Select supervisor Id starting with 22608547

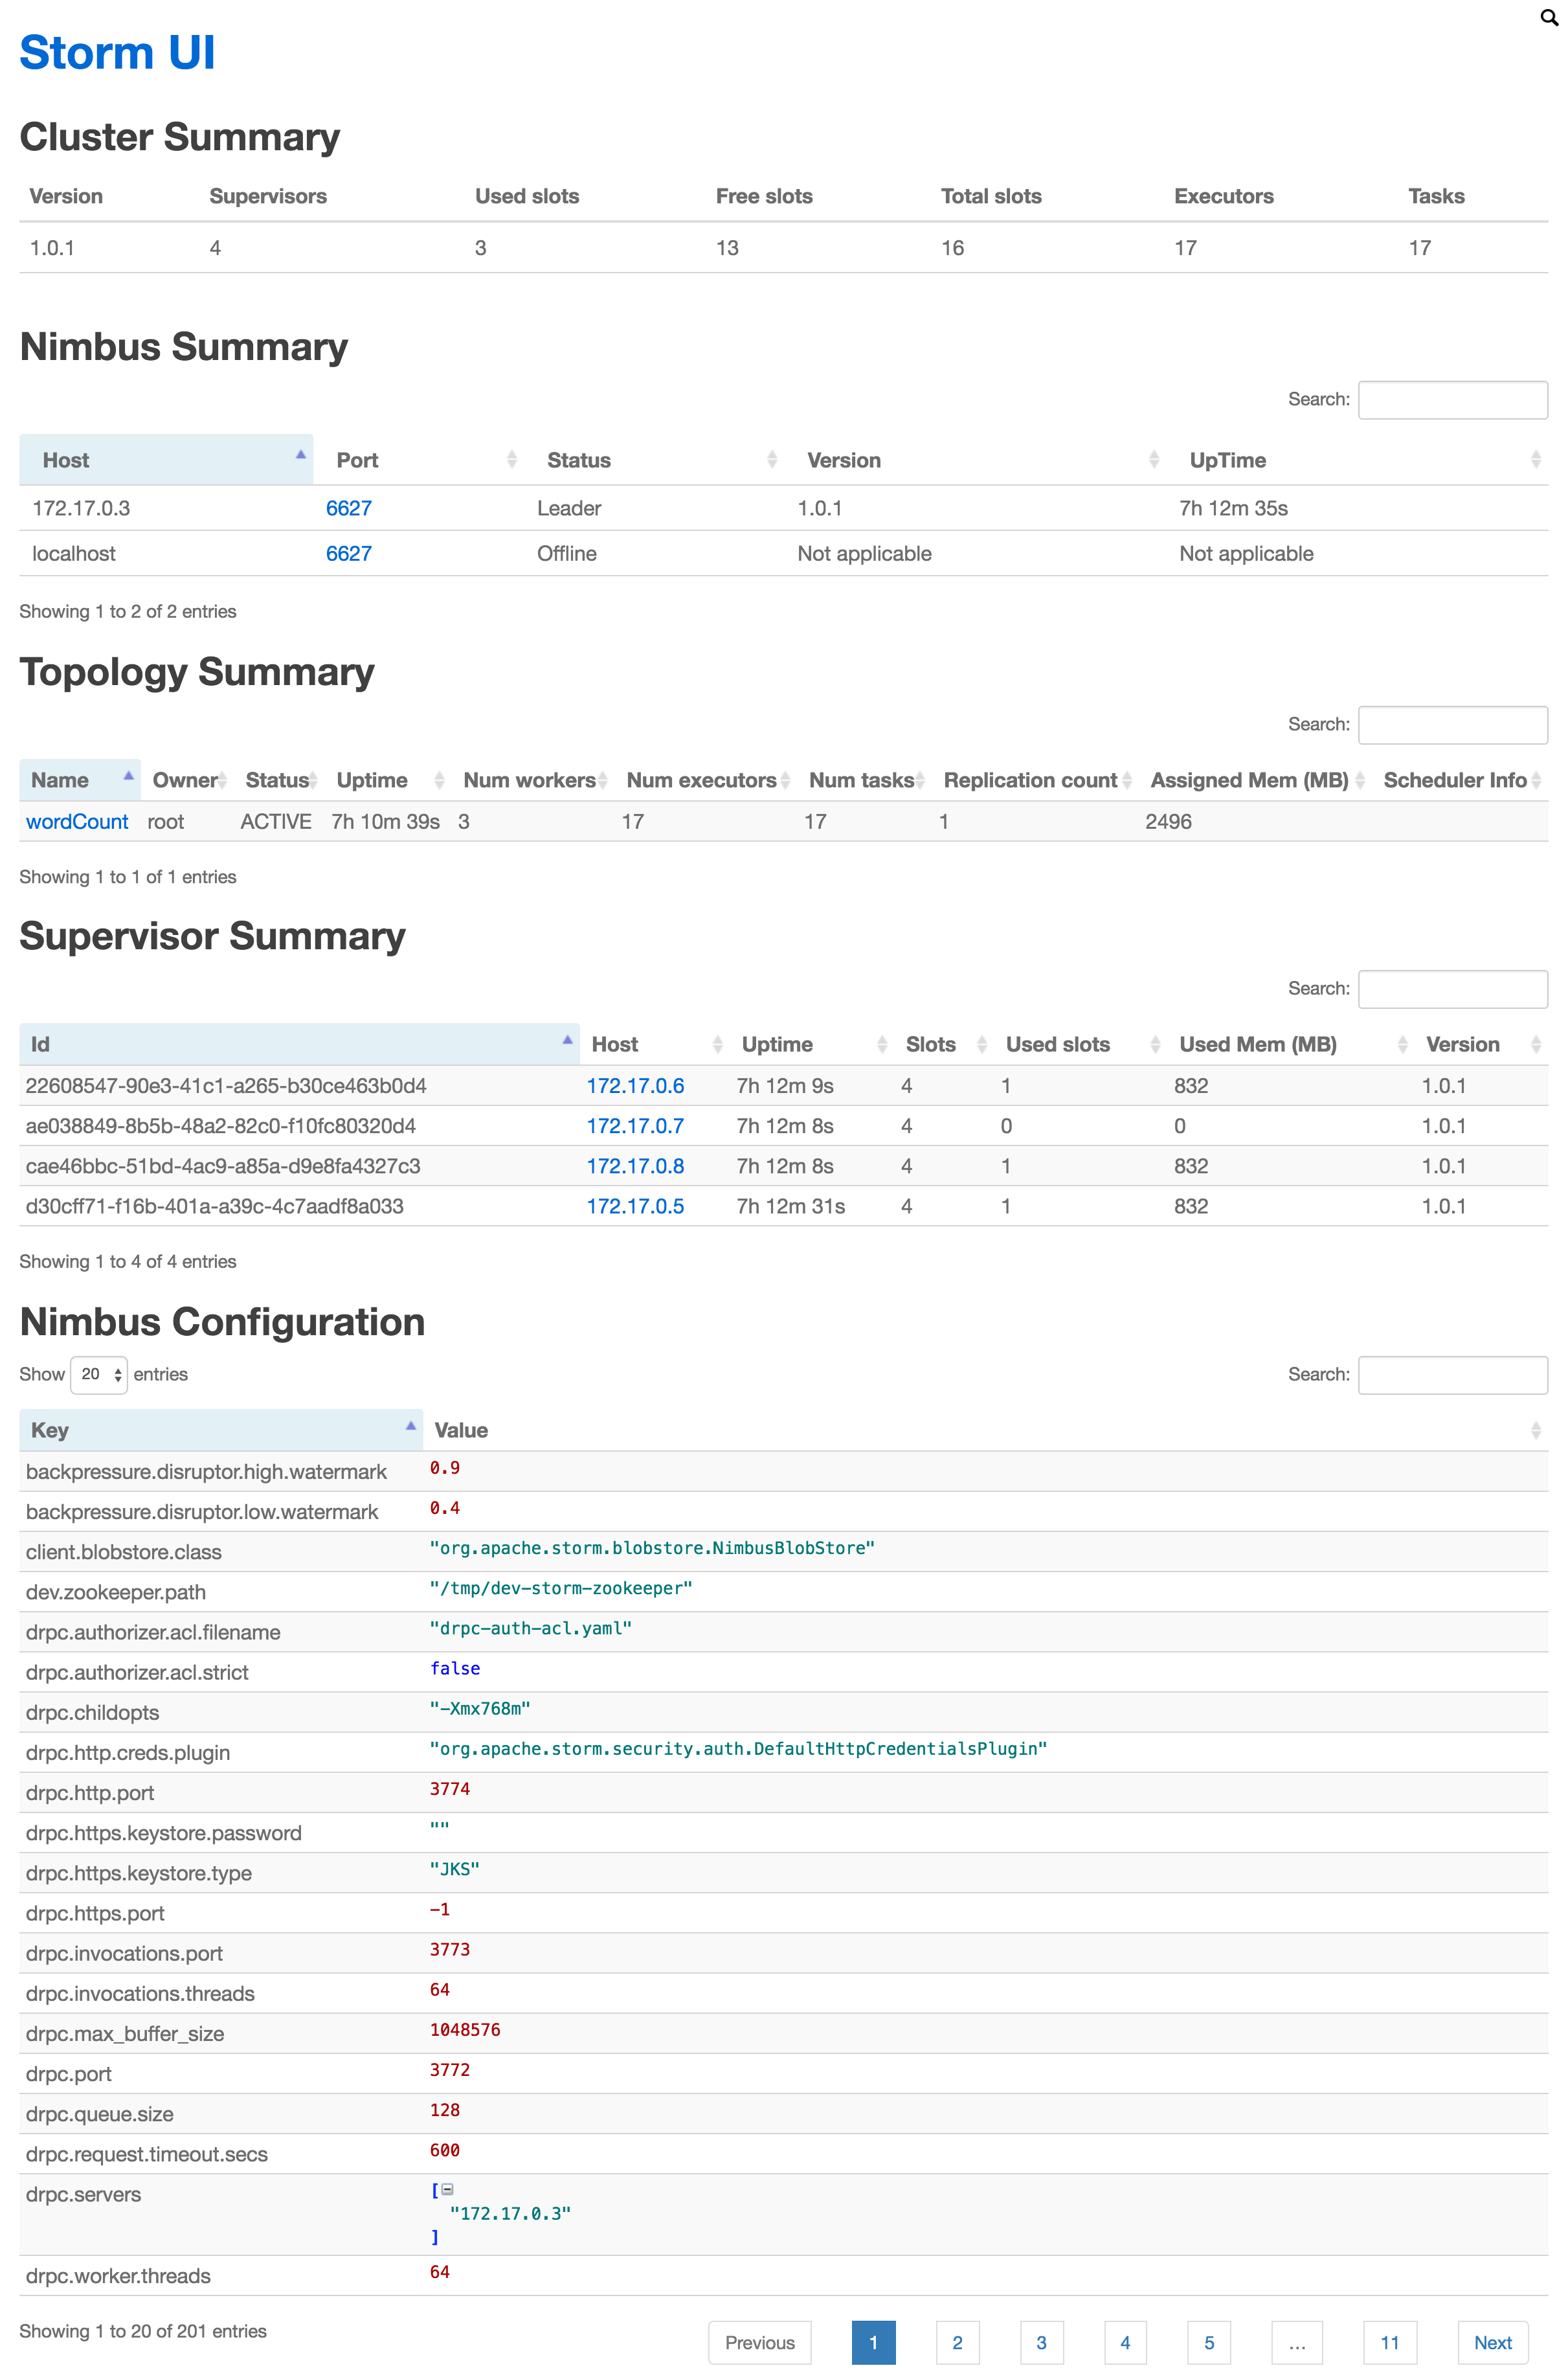226,1086
